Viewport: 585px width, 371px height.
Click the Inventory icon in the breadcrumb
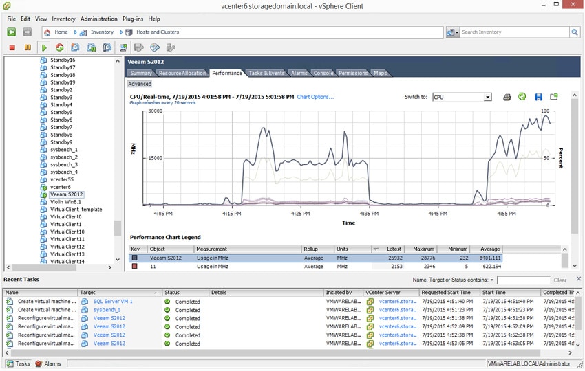(x=83, y=32)
